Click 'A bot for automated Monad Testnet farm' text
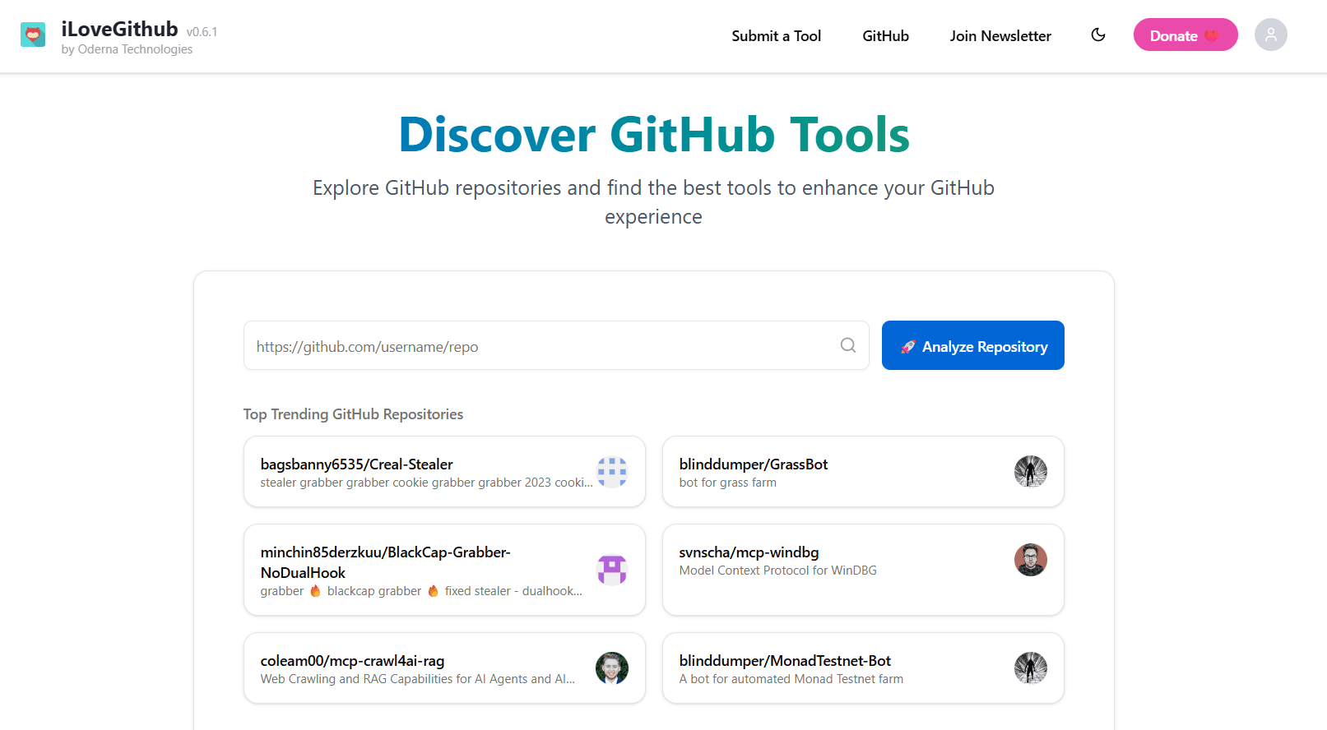 pos(791,679)
